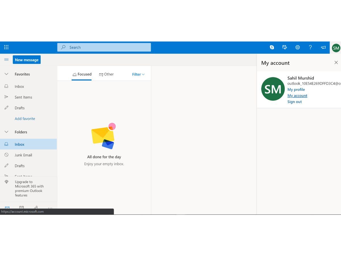Click the Sign out link
The image size is (341, 256).
(x=294, y=102)
